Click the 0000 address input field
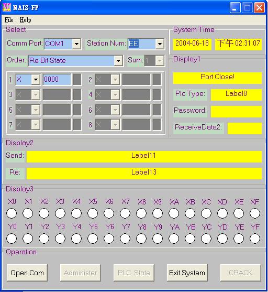 (x=57, y=80)
